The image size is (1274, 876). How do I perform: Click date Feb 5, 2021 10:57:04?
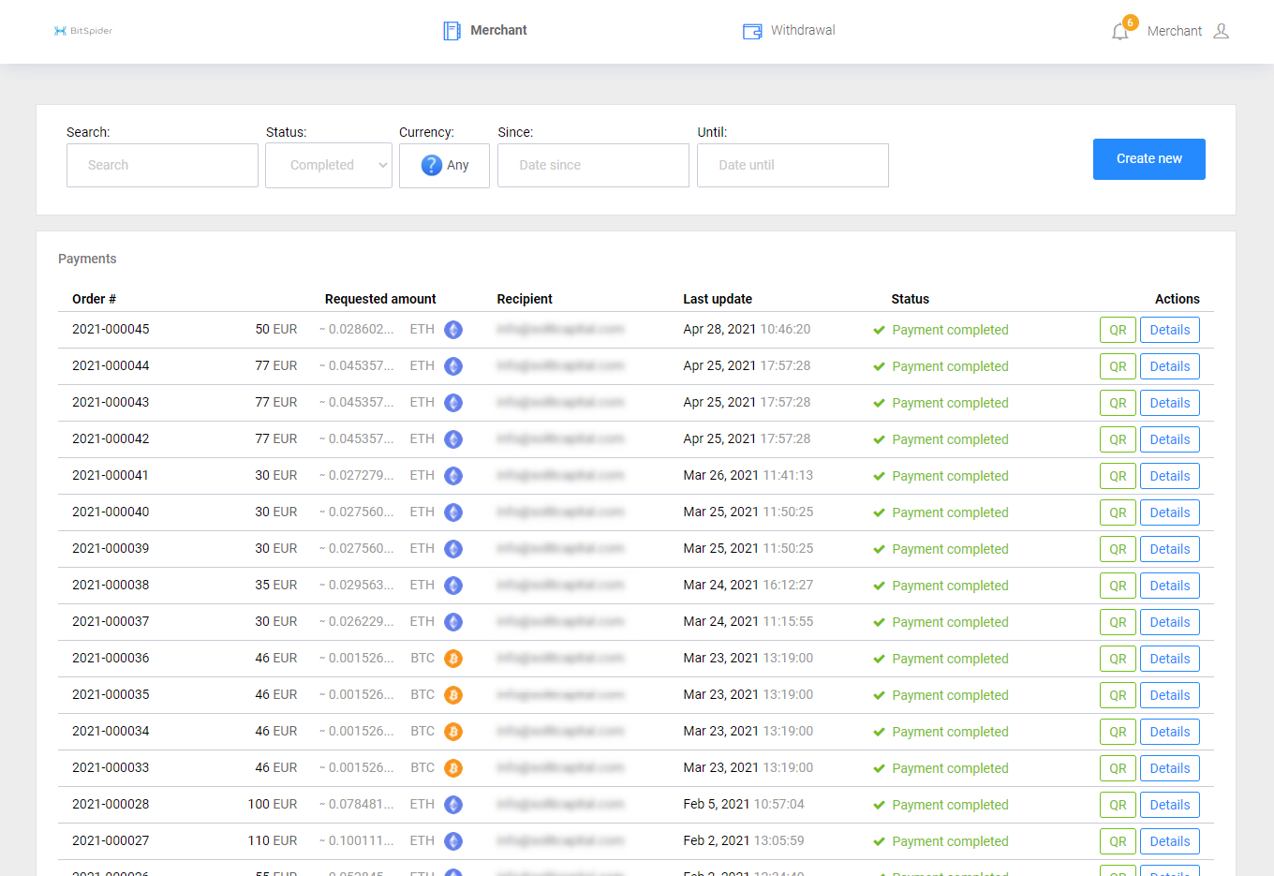(744, 804)
